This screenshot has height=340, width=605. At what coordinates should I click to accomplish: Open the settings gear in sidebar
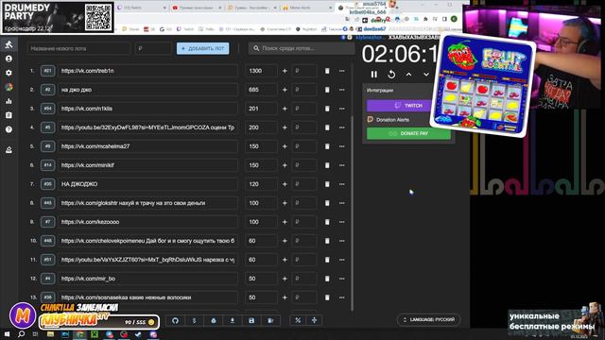9,73
